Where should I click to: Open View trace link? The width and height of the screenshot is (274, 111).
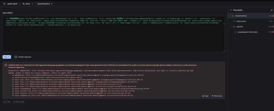pos(217,96)
